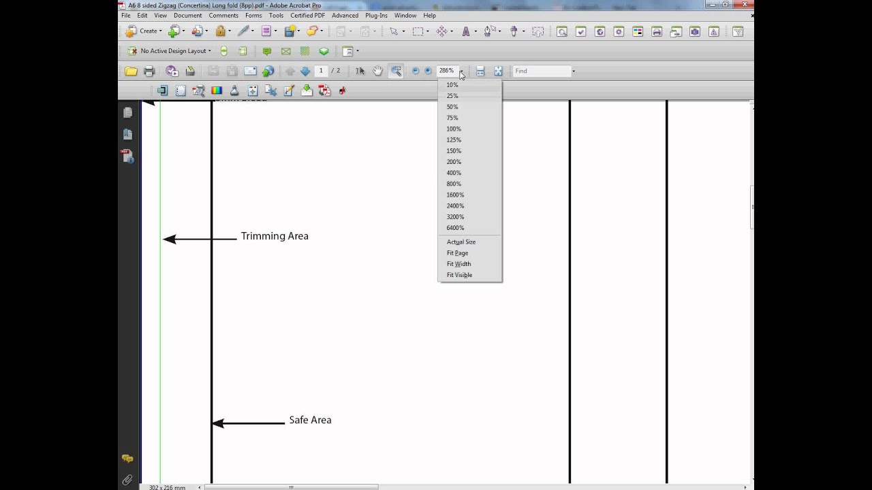Open the Pages panel in left sidebar
The width and height of the screenshot is (872, 490).
[127, 113]
